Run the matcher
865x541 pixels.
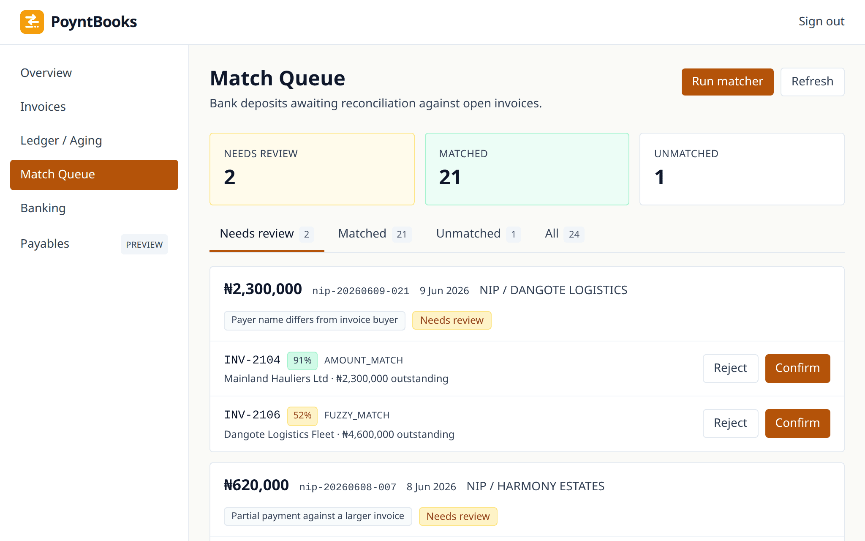(727, 82)
